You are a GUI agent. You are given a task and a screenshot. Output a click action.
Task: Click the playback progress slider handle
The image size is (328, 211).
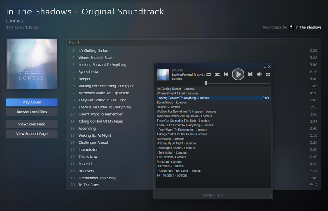tap(206, 83)
